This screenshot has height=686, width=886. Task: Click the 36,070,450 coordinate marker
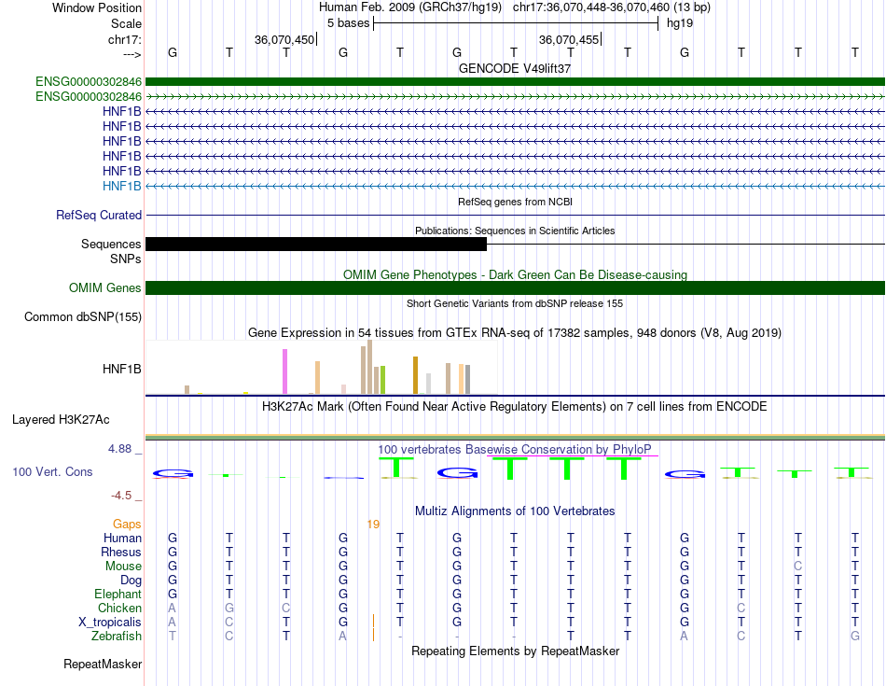[284, 39]
